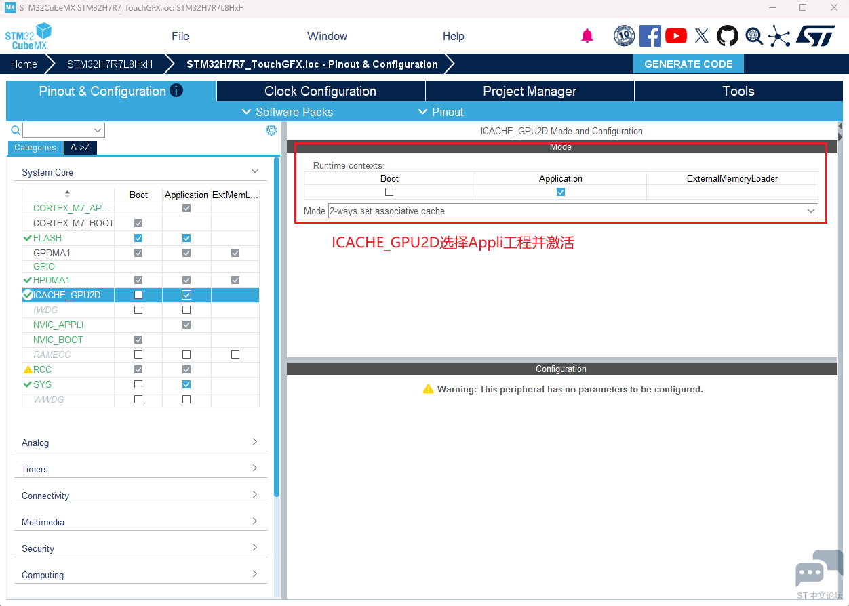Select the A->Z view tab

[x=80, y=147]
